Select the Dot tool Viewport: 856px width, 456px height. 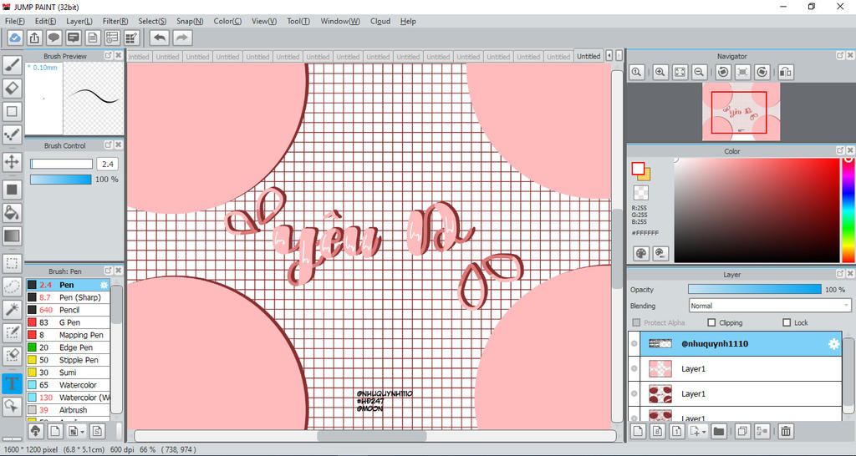coord(12,134)
